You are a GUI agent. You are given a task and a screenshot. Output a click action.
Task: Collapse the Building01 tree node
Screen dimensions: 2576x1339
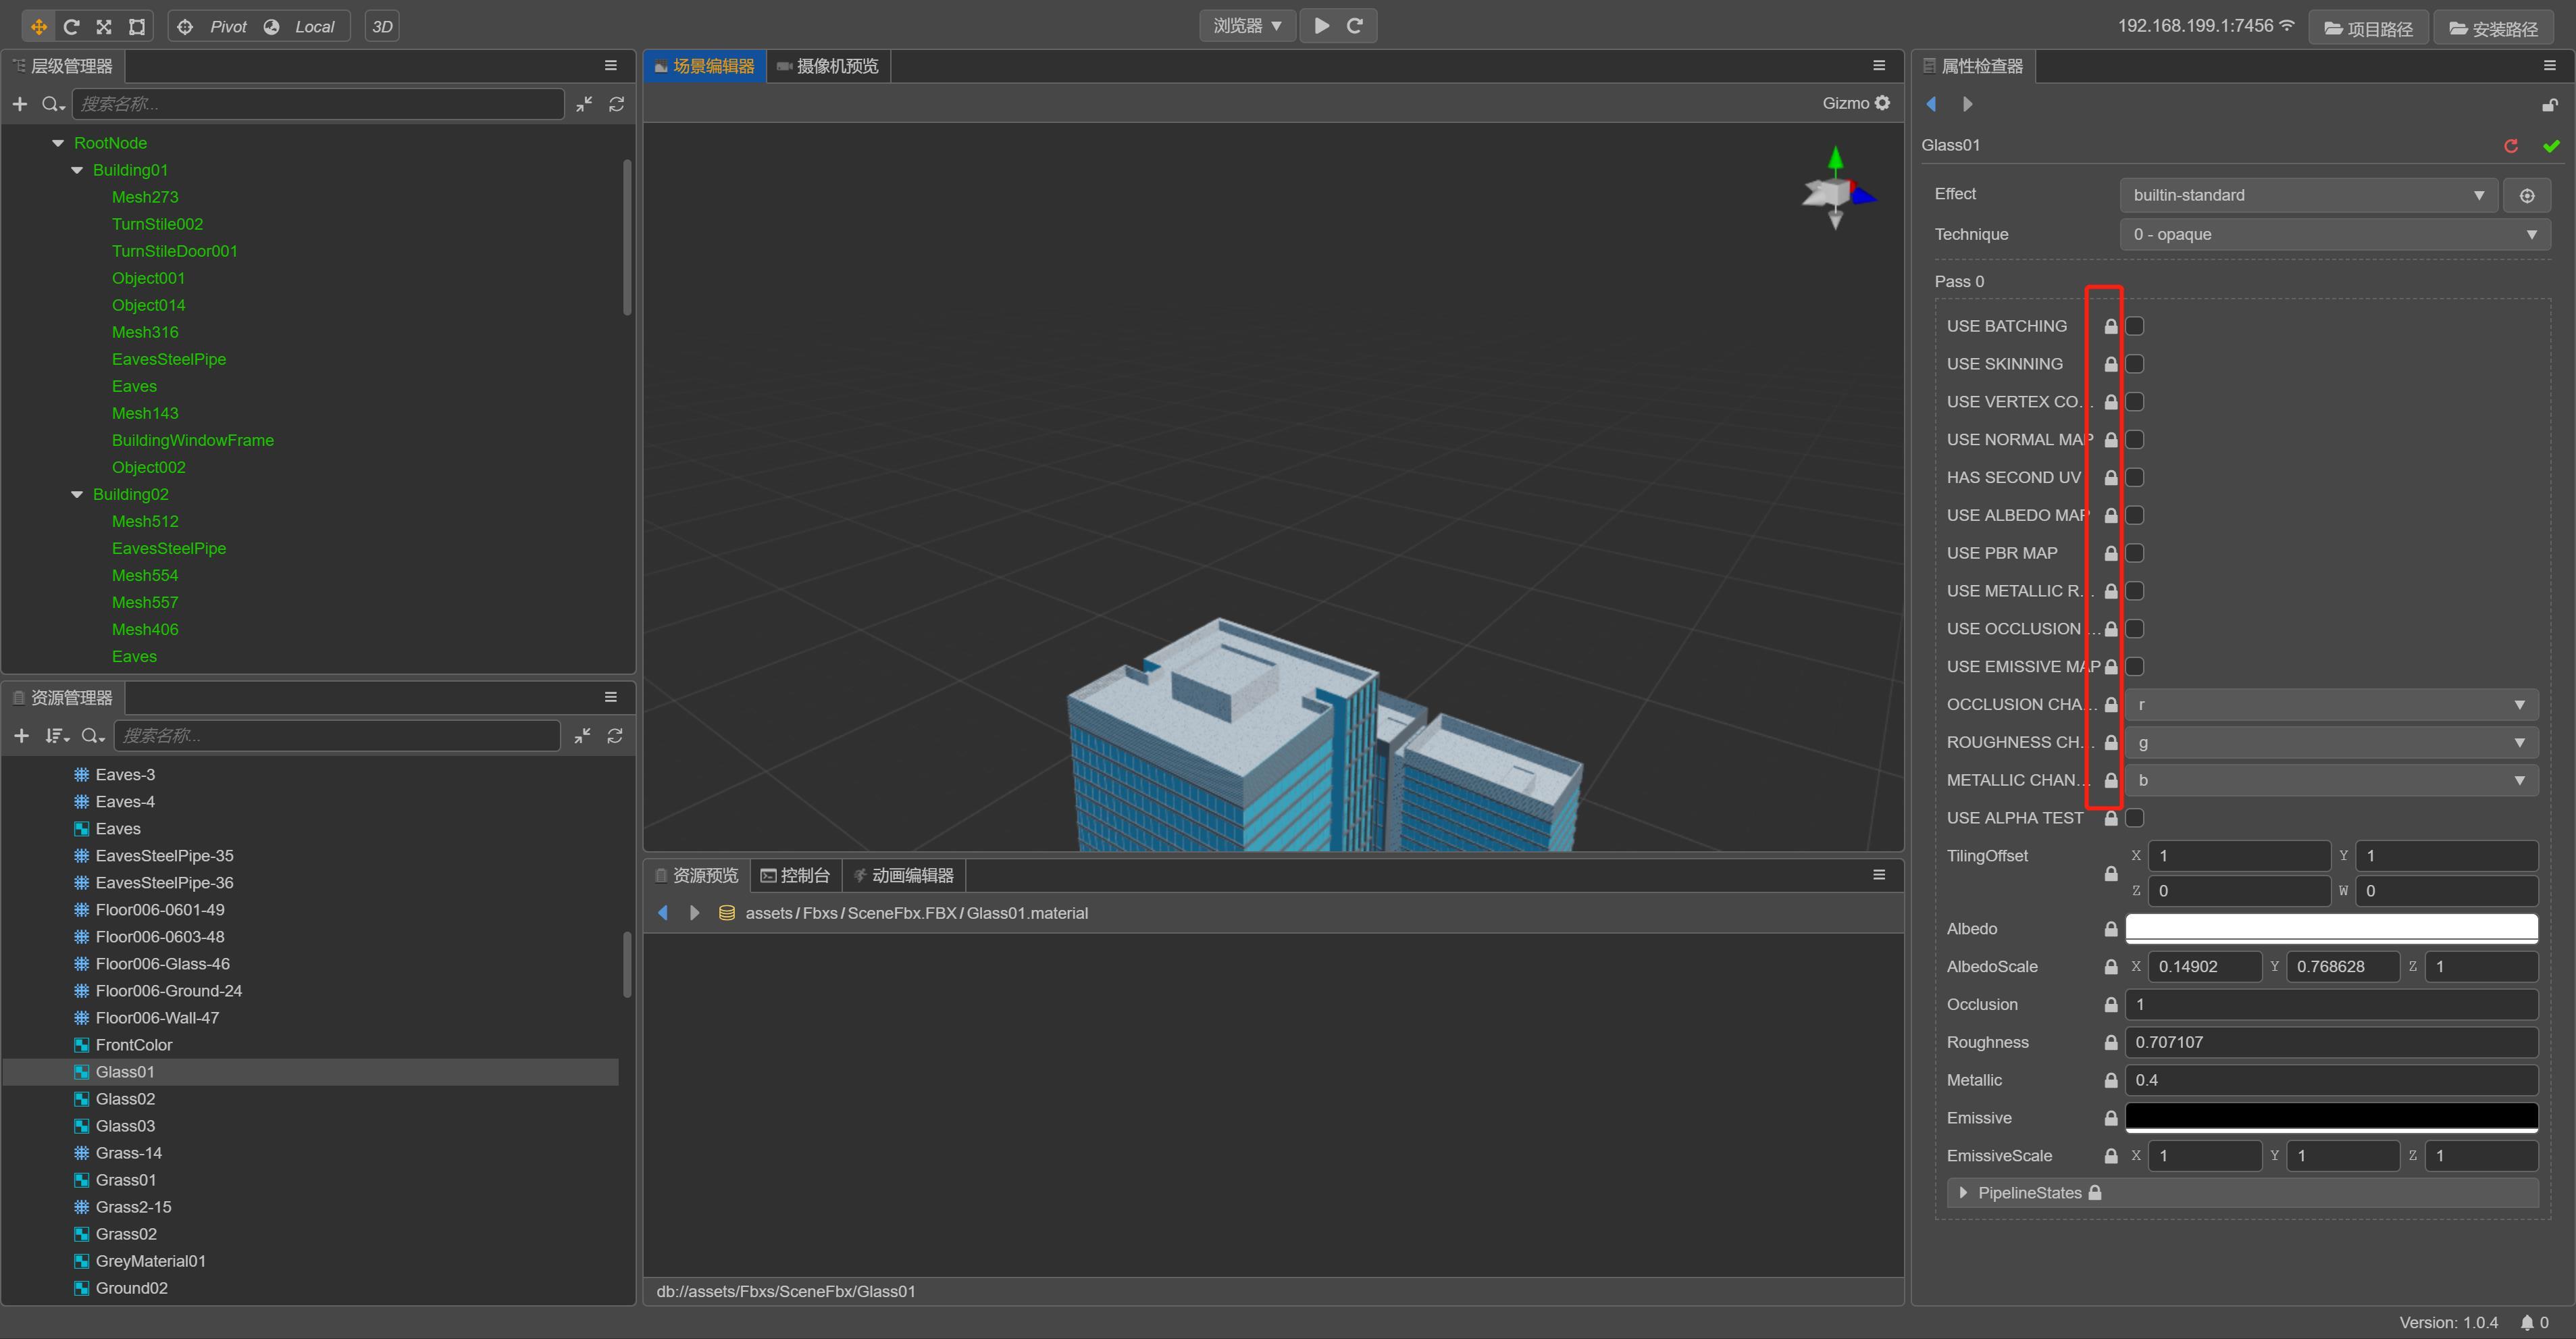pos(77,170)
